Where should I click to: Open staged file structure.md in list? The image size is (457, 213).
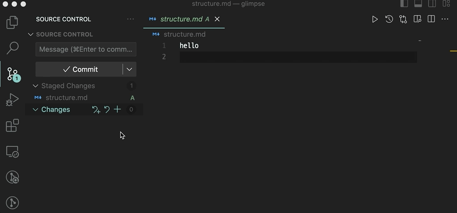66,98
